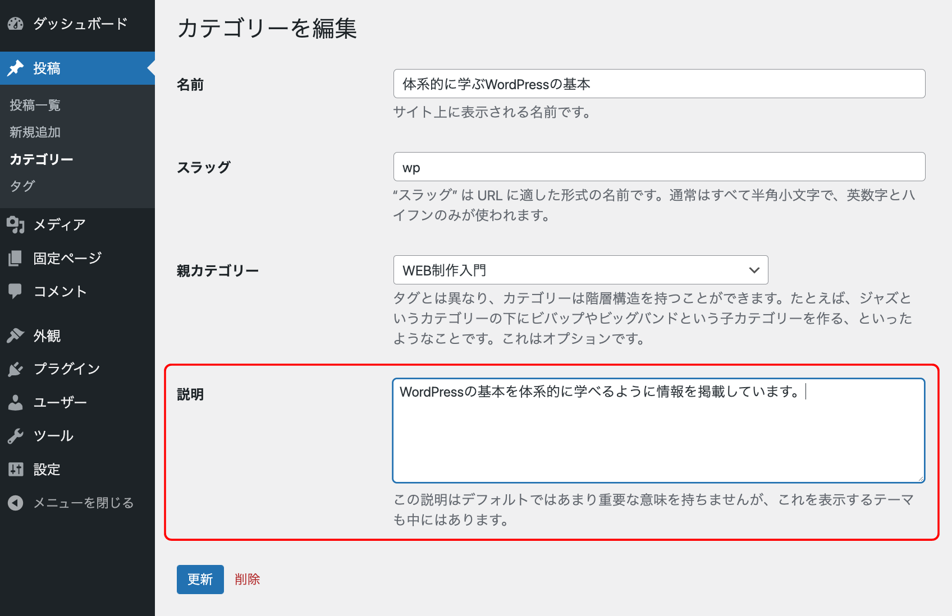Click the wrench icon for ツール
This screenshot has height=616, width=952.
point(16,435)
